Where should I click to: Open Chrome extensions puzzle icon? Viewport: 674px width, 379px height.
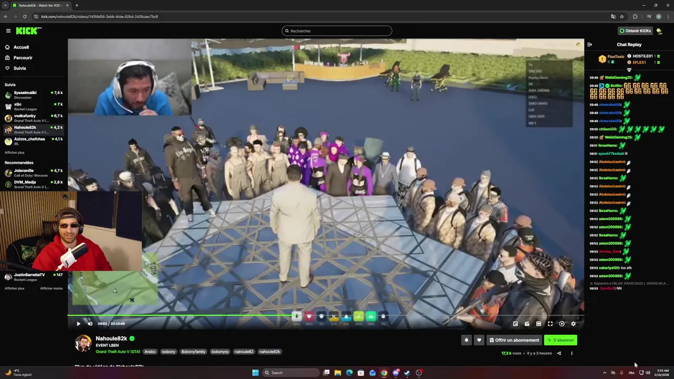pyautogui.click(x=635, y=16)
